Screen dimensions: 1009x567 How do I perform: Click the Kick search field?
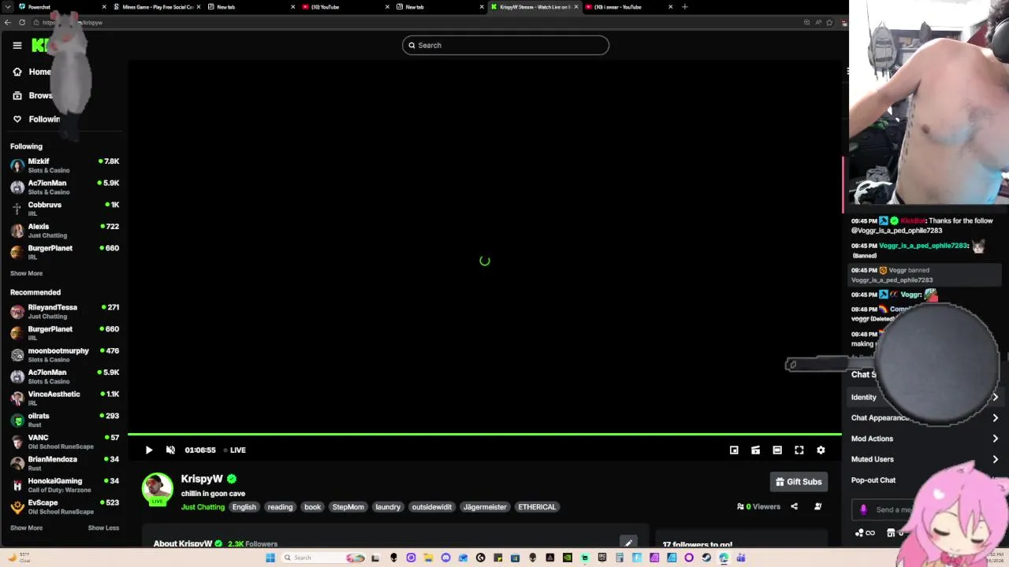[x=505, y=45]
